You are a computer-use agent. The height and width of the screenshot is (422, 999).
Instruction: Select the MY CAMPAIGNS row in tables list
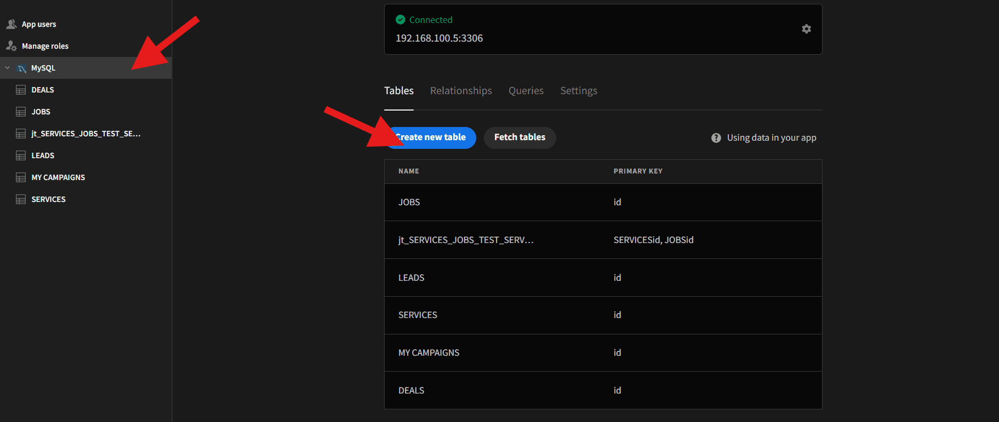[x=603, y=353]
